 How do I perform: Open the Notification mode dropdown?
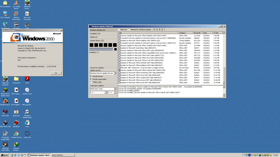[115, 89]
